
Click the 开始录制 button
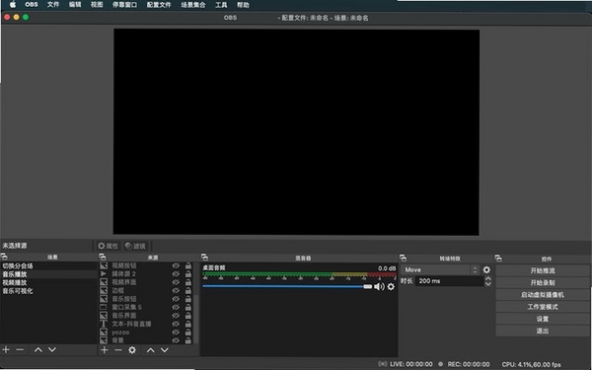[543, 282]
